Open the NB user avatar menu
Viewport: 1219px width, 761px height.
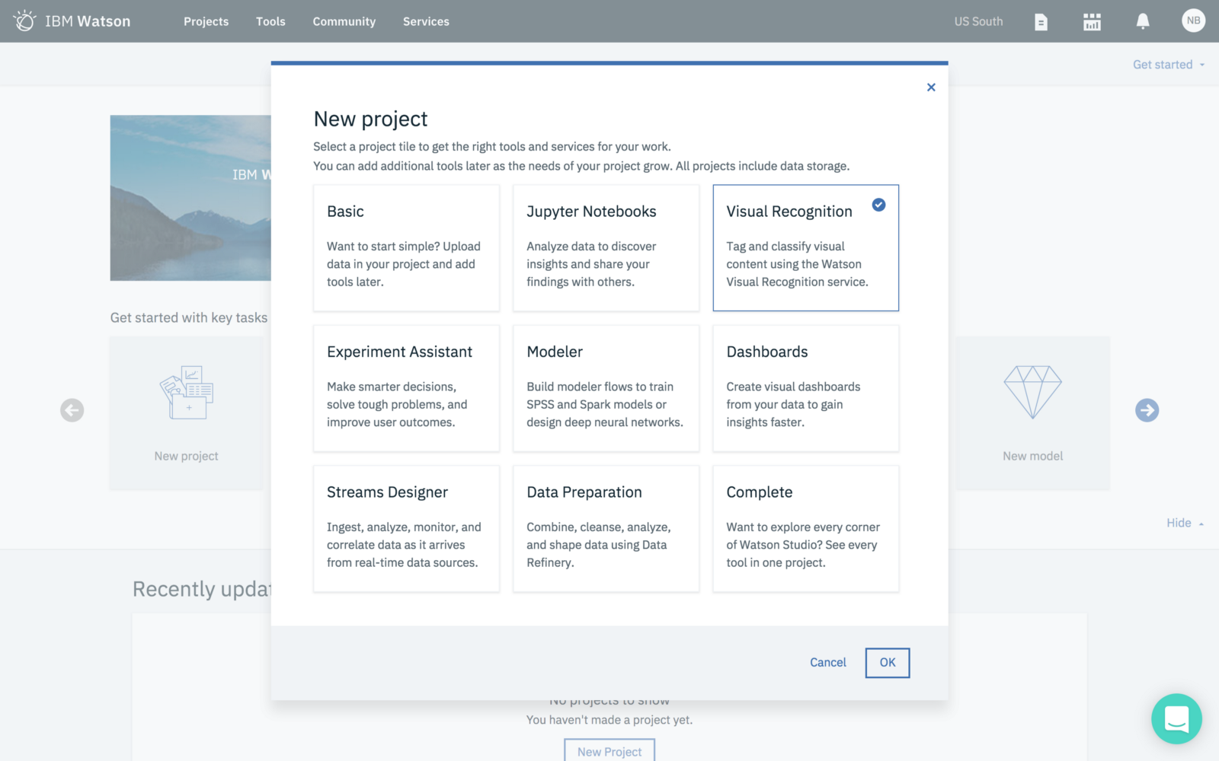point(1193,21)
